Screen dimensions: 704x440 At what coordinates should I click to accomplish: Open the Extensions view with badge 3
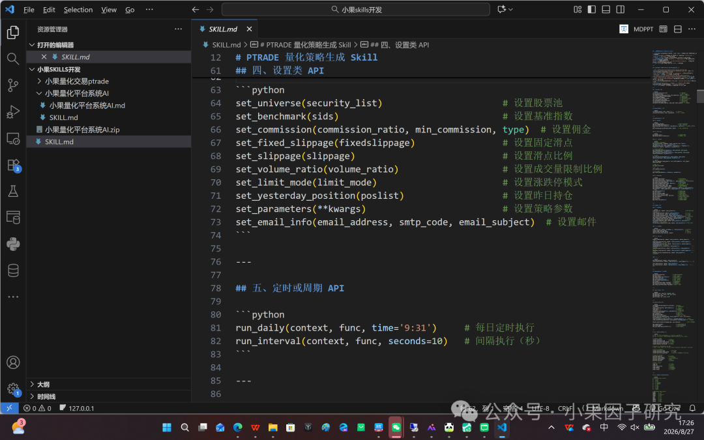13,165
